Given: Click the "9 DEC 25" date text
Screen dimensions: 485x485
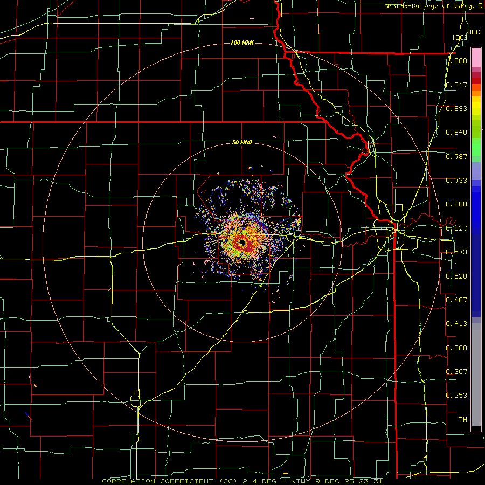Looking at the screenshot, I should [x=336, y=481].
